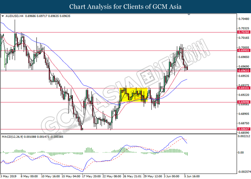This screenshot has height=179, width=251.
Task: Click the 0.70165 price scale value
Action: 244,38
